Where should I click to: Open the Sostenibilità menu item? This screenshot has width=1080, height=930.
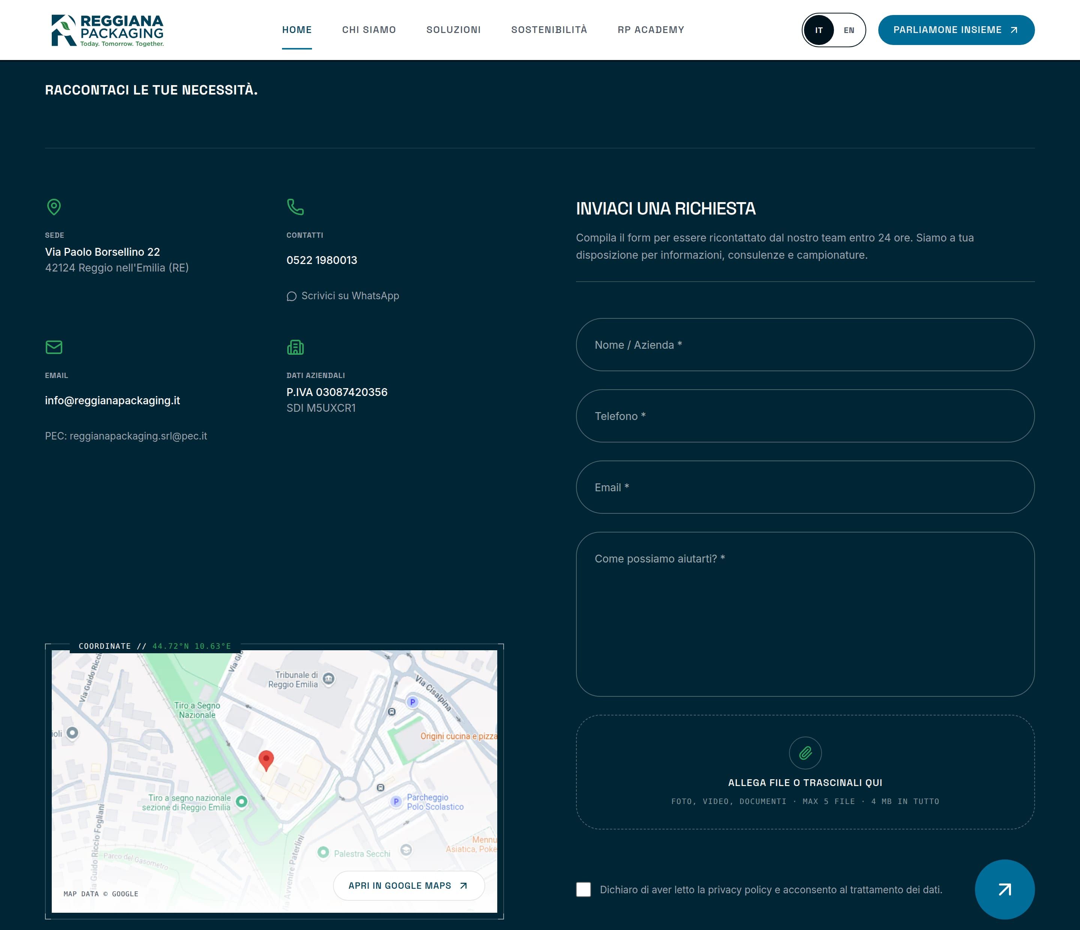[549, 30]
